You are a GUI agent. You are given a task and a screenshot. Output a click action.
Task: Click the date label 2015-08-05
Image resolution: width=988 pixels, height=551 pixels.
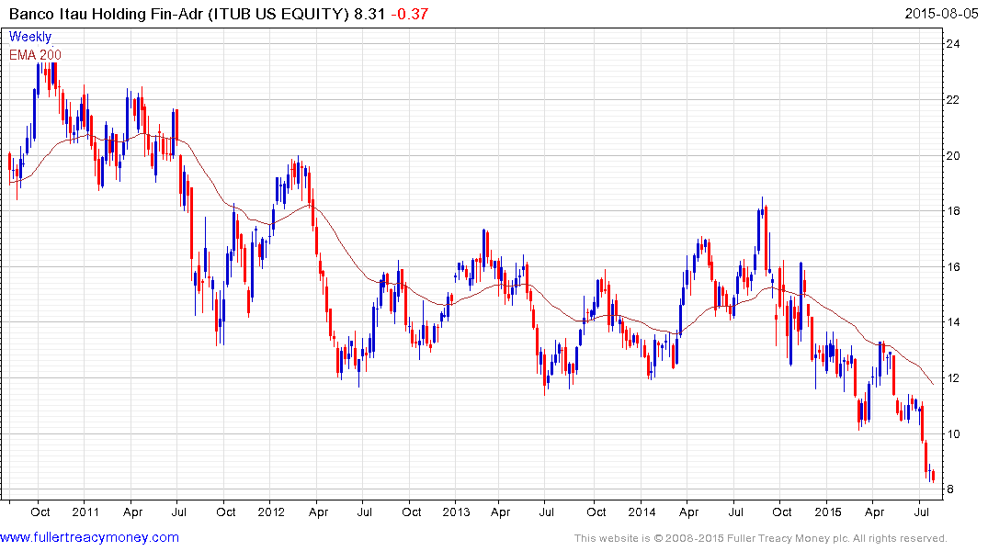pos(941,14)
